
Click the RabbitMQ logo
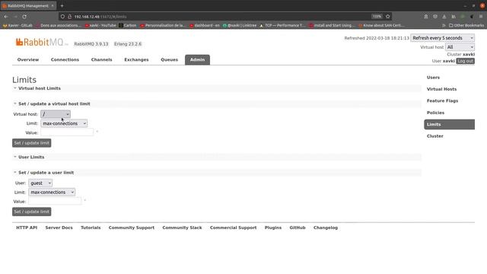[42, 43]
